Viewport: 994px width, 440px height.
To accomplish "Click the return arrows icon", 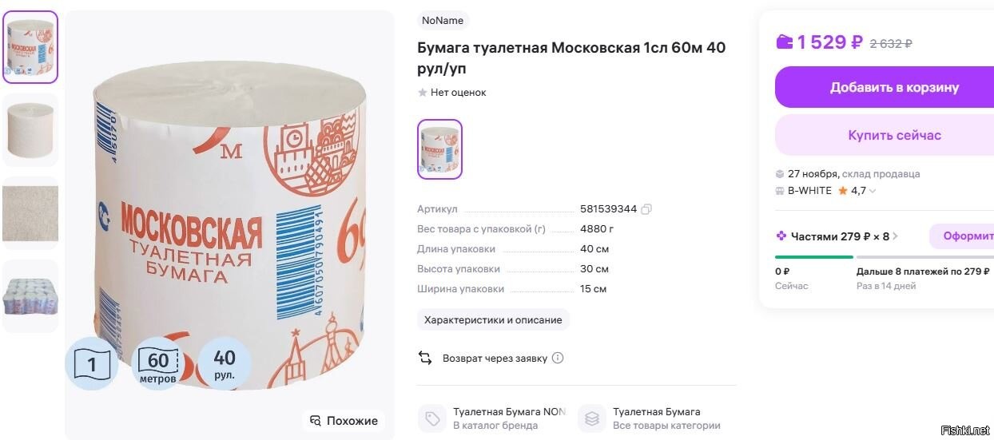I will 425,358.
